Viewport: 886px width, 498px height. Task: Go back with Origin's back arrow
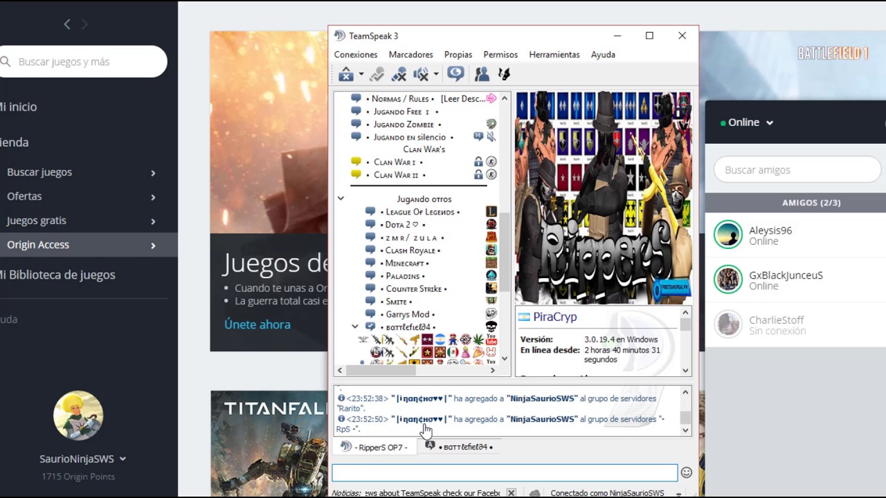pos(67,24)
